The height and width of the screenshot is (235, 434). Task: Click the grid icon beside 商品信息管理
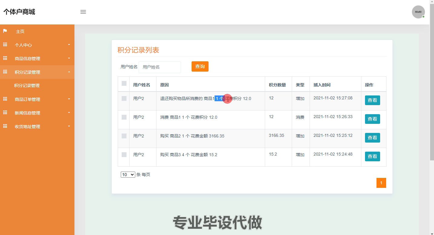[x=5, y=58]
